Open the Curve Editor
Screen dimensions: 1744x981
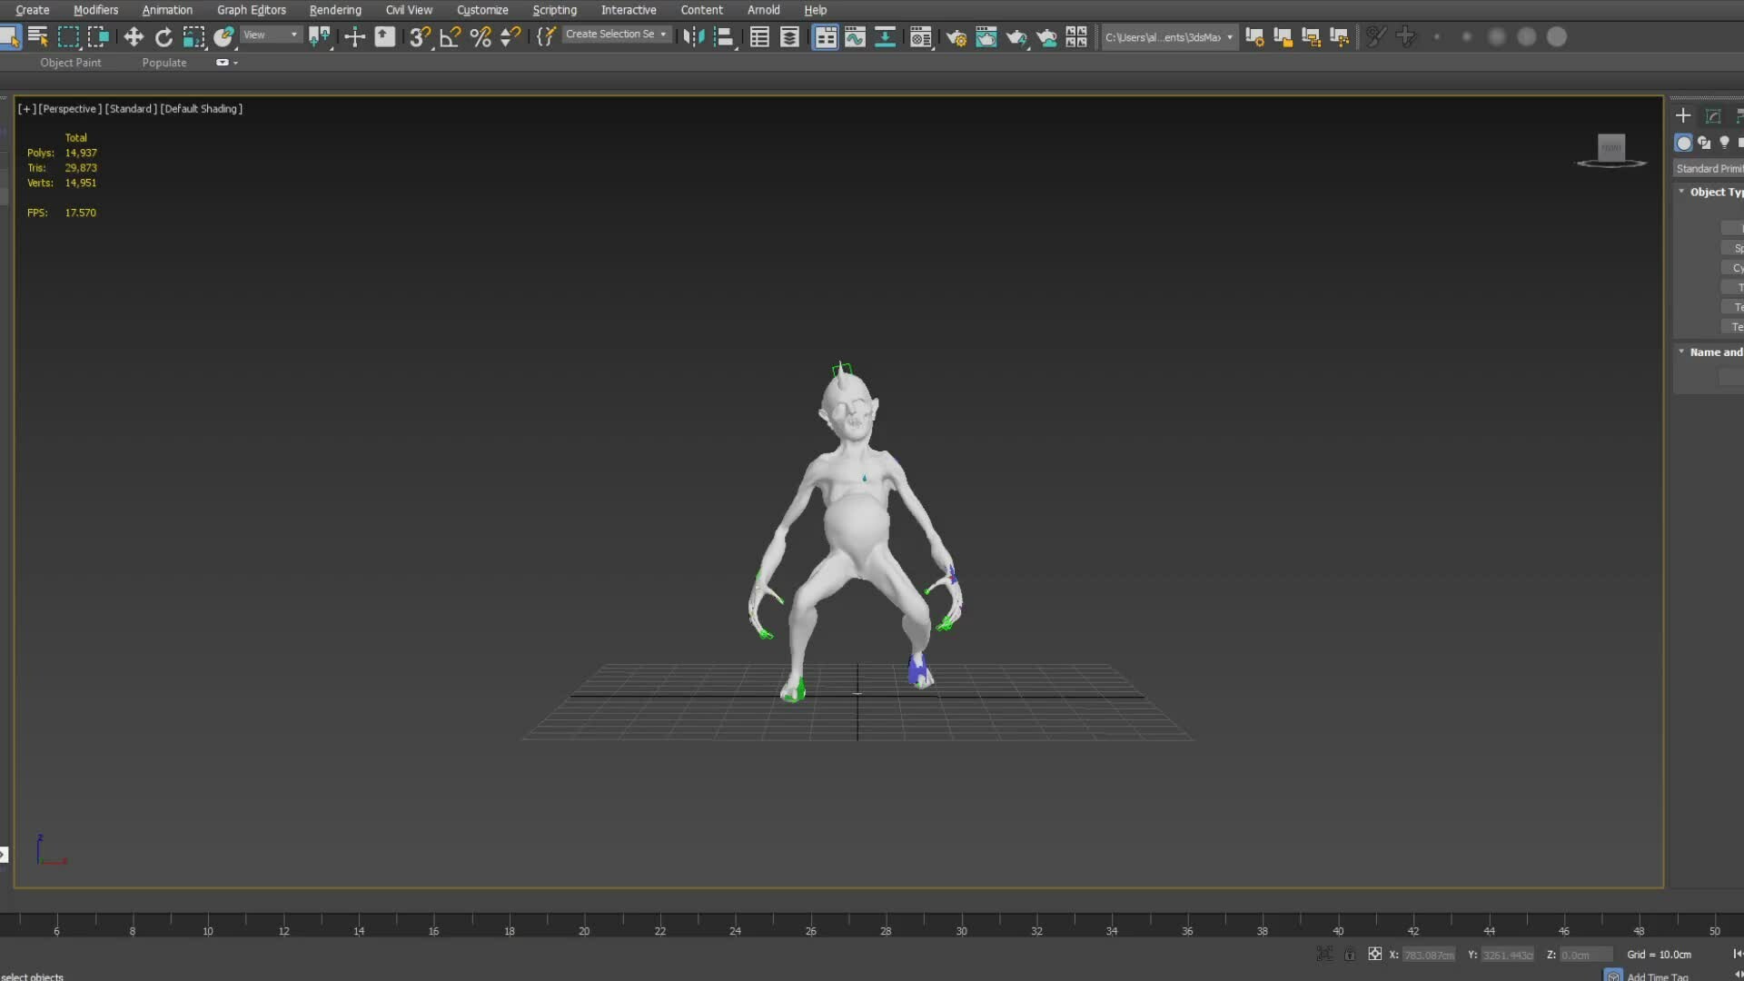click(x=855, y=36)
